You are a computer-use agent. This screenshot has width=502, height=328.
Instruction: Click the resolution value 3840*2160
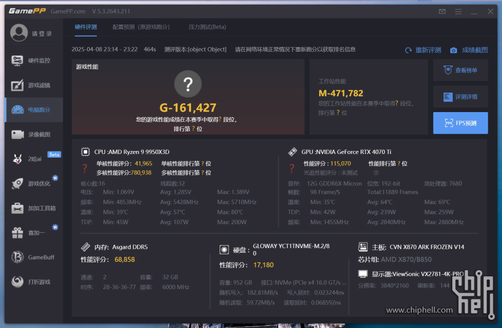click(x=394, y=286)
